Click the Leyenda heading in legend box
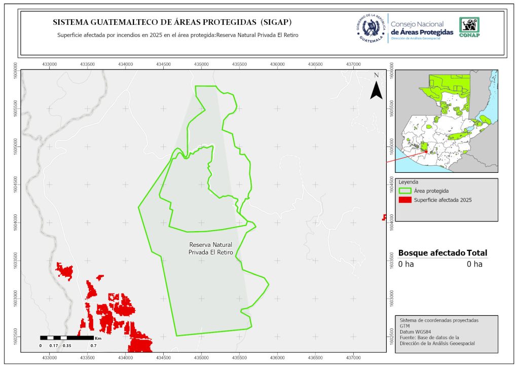This screenshot has width=519, height=367. point(409,181)
